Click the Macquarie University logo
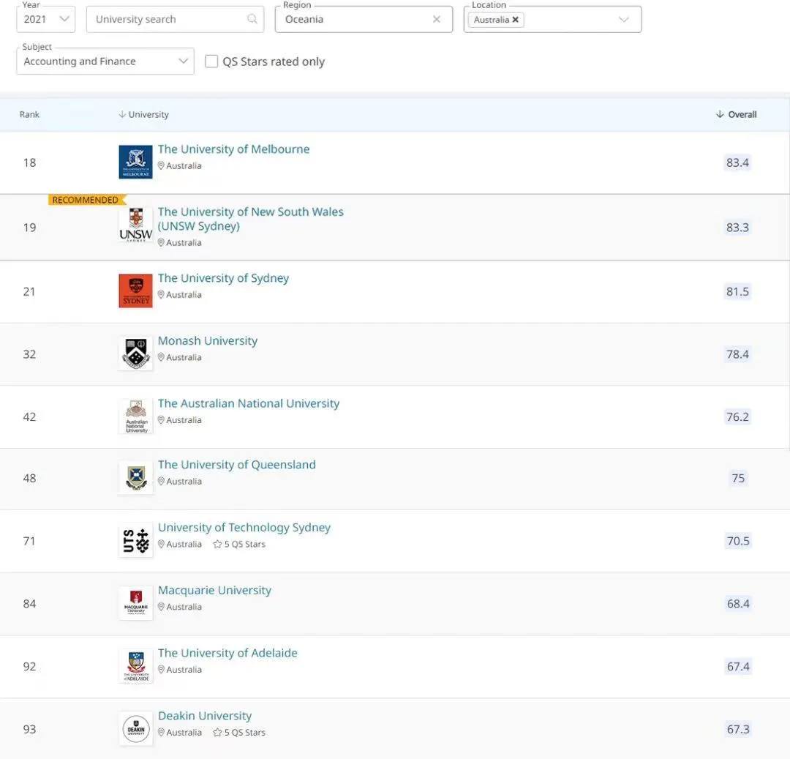Viewport: 790px width, 759px height. point(136,603)
